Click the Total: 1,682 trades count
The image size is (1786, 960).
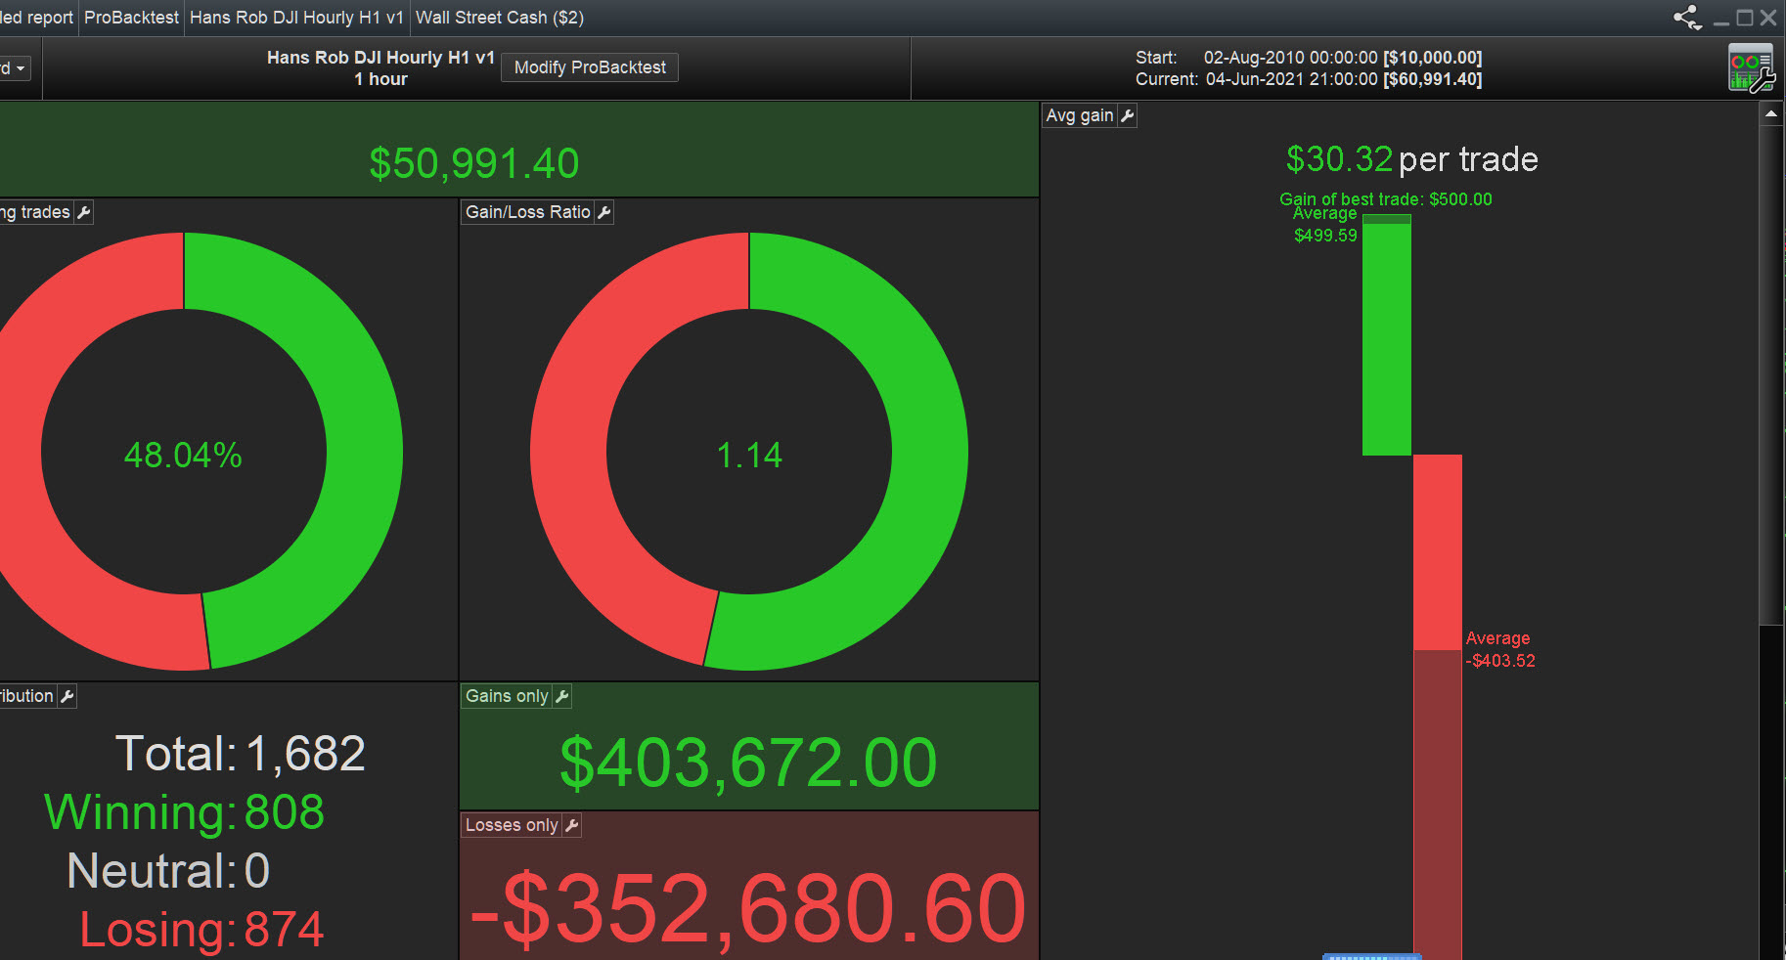240,754
